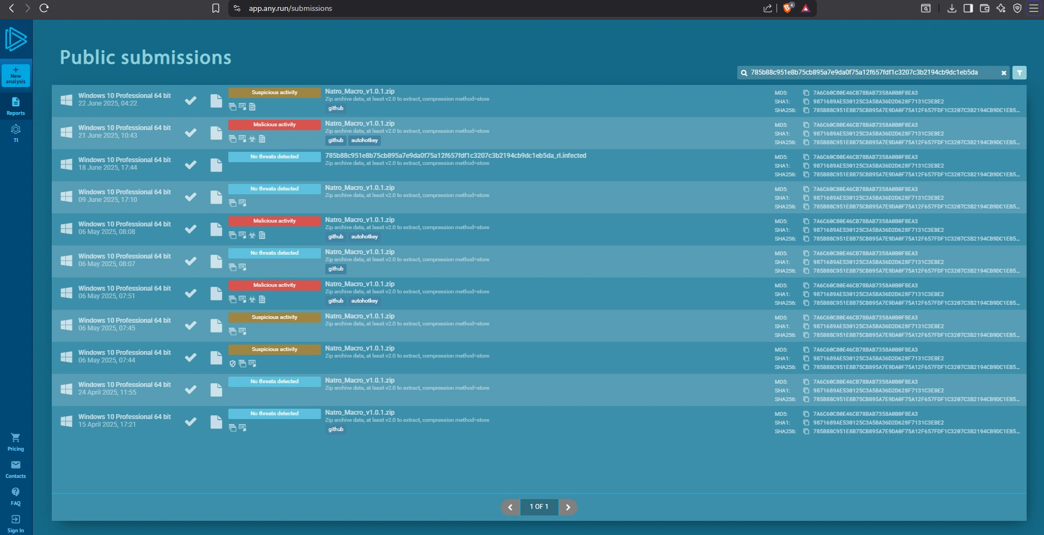Viewport: 1044px width, 535px height.
Task: Click file icon of 06 May 07:45 submission
Action: click(216, 325)
